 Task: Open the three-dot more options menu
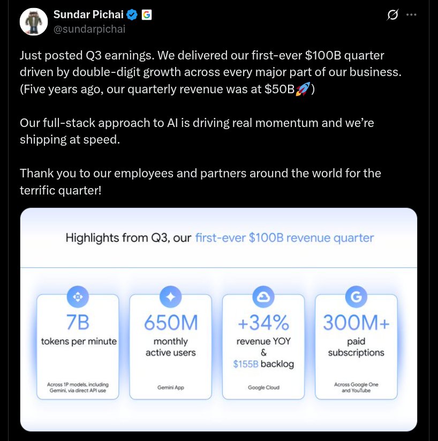tap(411, 15)
